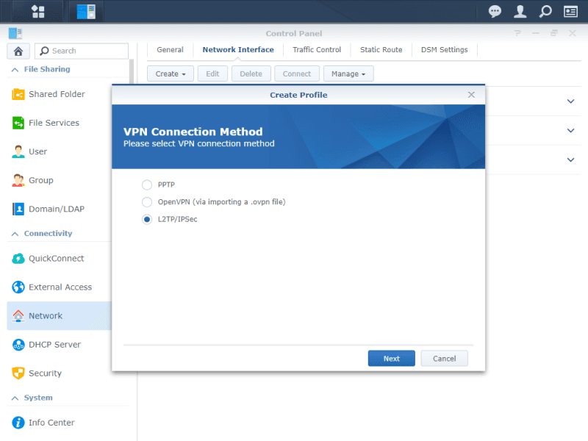Viewport: 588px width, 441px height.
Task: Open the widgets panel icon
Action: tap(570, 11)
